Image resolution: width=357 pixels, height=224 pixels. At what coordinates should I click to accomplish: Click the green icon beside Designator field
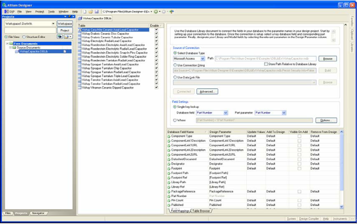point(169,164)
